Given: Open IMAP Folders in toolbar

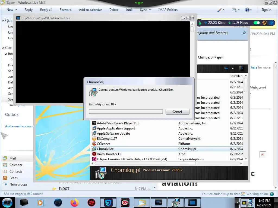Looking at the screenshot, I should (168, 10).
